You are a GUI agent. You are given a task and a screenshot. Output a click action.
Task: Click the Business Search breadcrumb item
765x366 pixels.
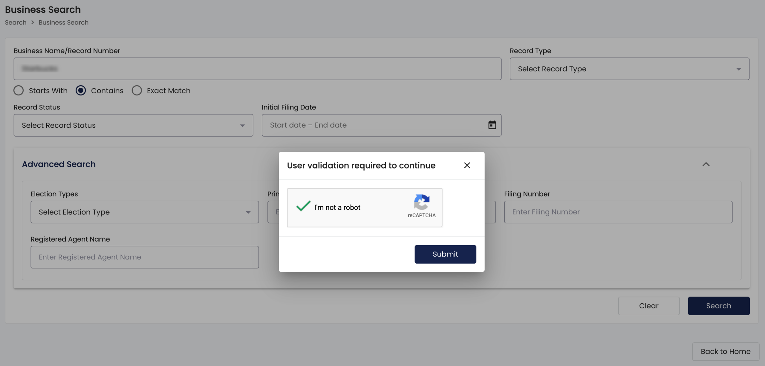pyautogui.click(x=63, y=23)
